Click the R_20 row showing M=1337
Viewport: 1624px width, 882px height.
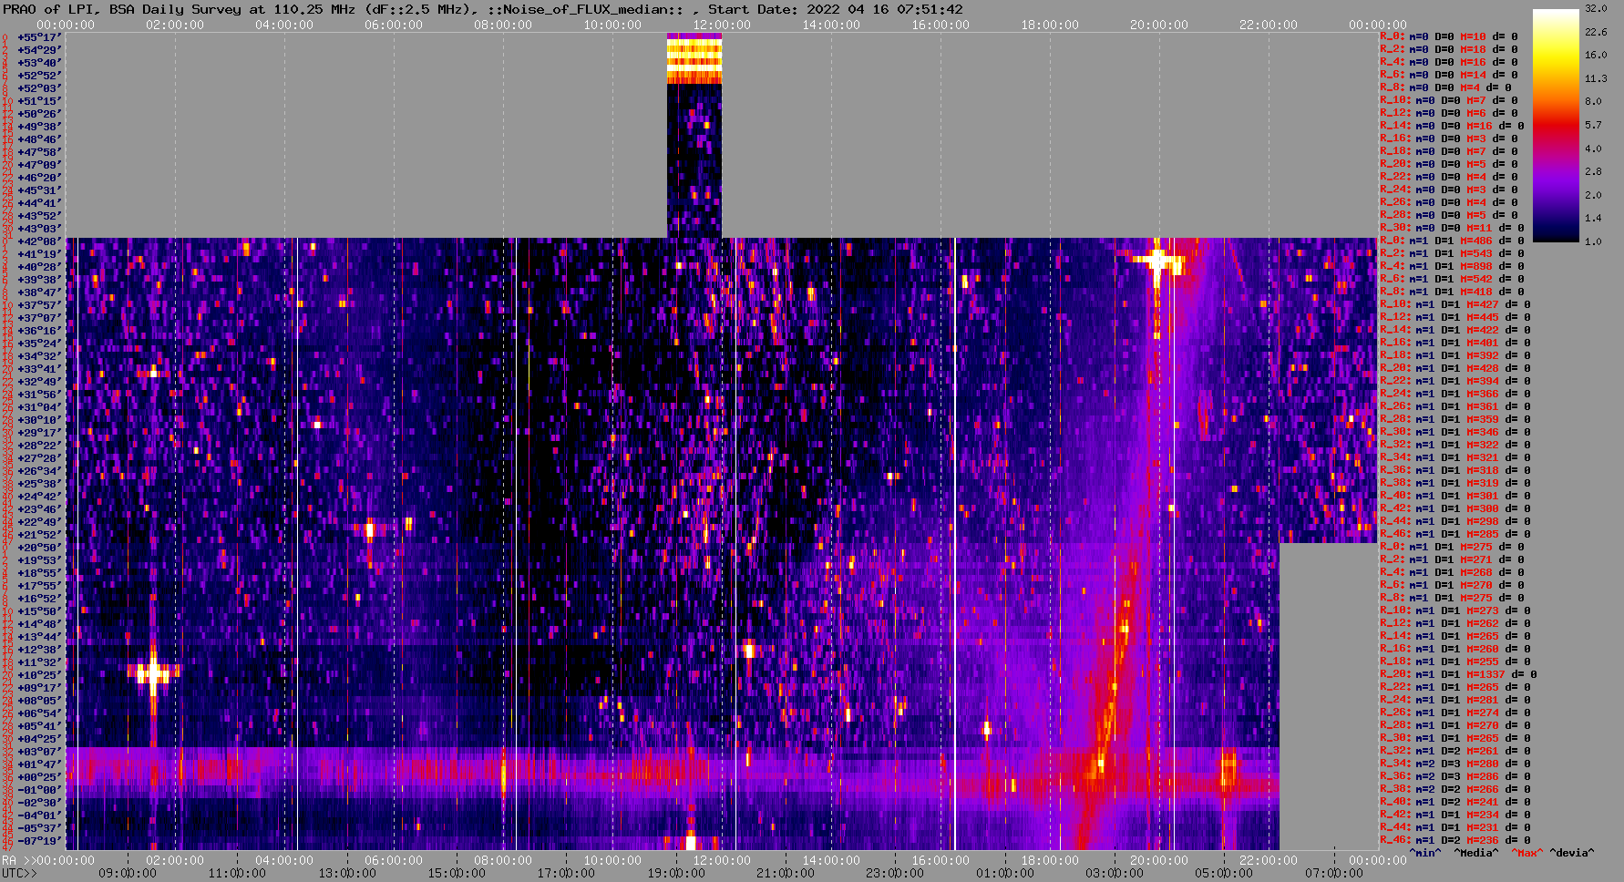coord(1458,675)
